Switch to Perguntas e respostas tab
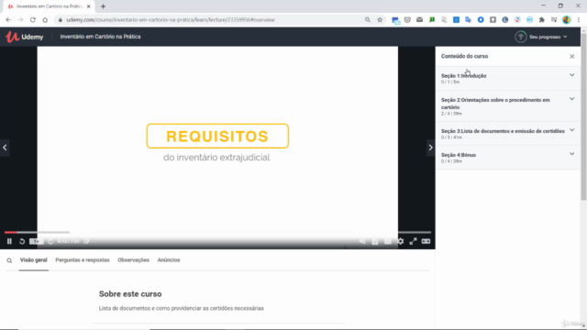 tap(83, 260)
